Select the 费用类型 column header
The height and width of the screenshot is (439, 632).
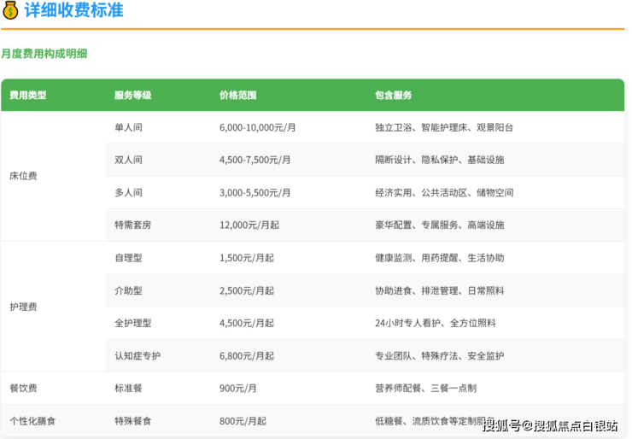point(27,96)
